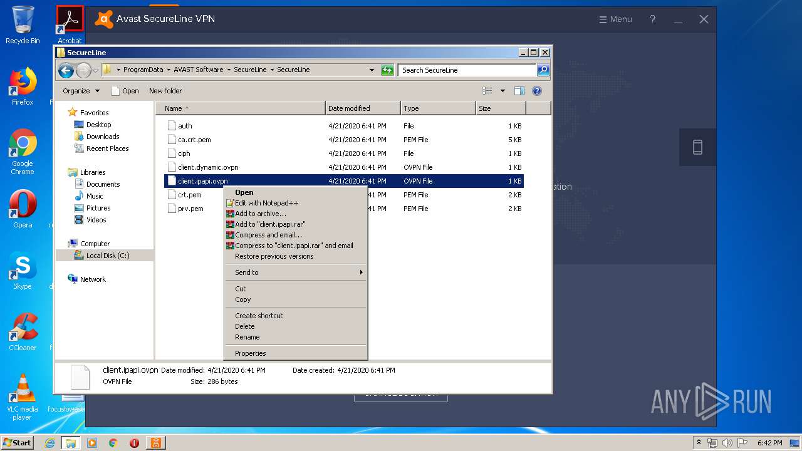Expand address bar history dropdown

(x=372, y=70)
